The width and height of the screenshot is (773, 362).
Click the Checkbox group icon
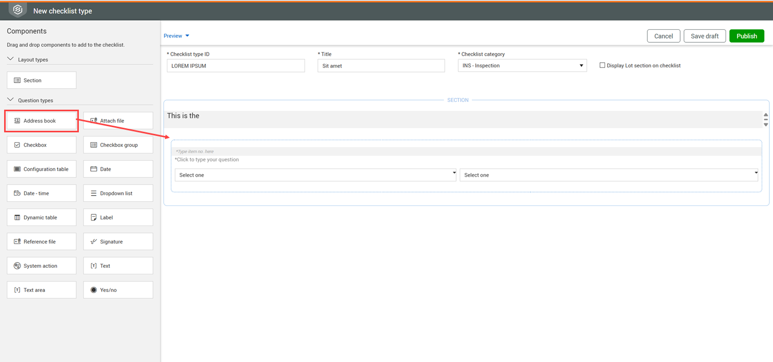tap(94, 145)
